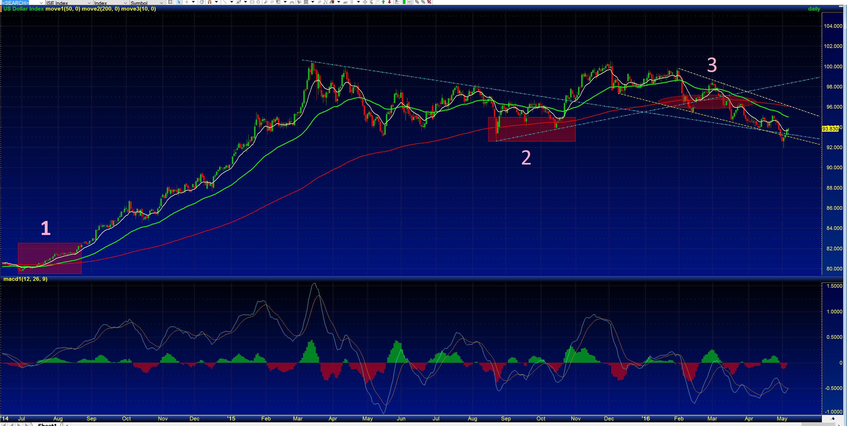Activate the hand pan tool
The image size is (847, 426).
pos(201,2)
